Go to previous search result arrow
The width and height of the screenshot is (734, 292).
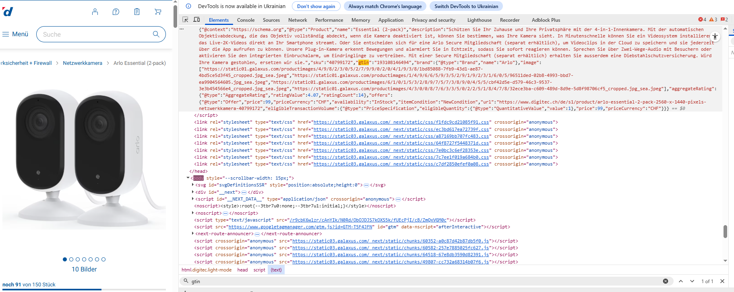click(x=681, y=281)
